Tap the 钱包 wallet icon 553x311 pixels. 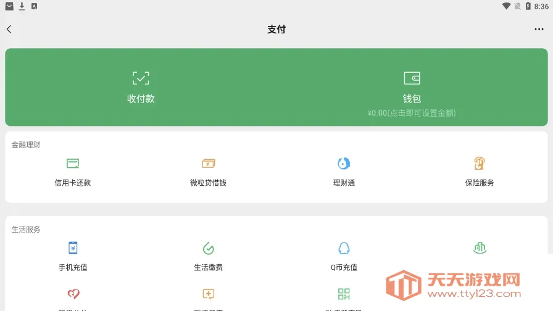coord(412,78)
